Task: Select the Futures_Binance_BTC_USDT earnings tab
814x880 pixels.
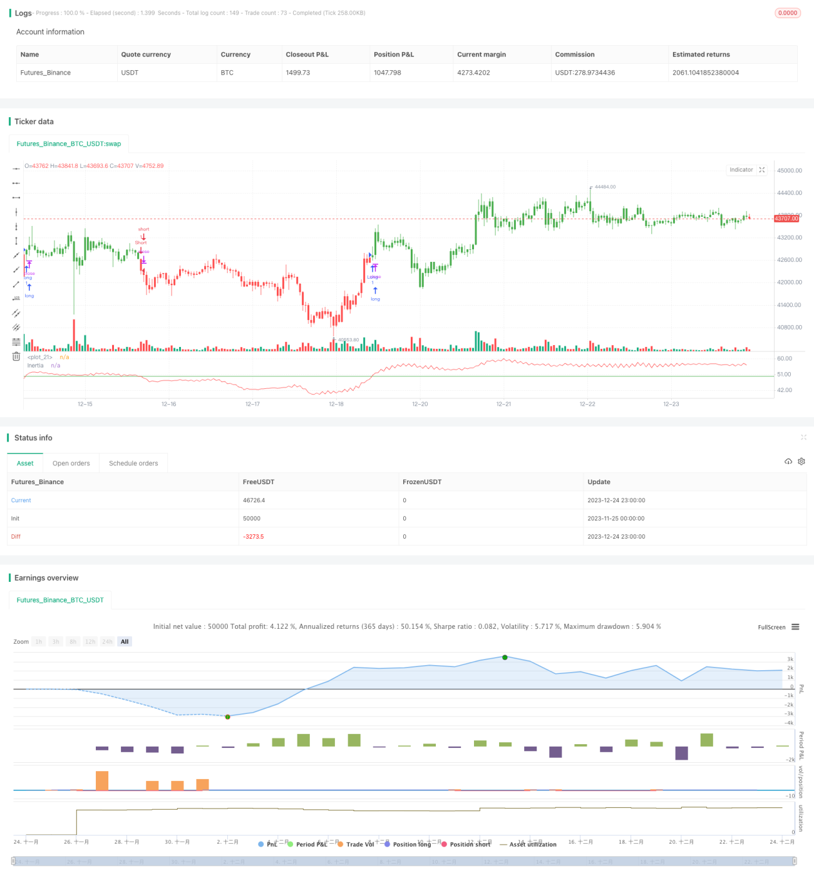Action: coord(60,599)
